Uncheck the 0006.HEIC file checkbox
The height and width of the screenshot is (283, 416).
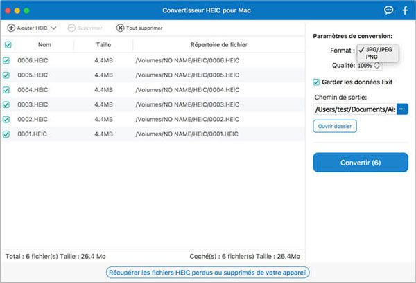8,60
